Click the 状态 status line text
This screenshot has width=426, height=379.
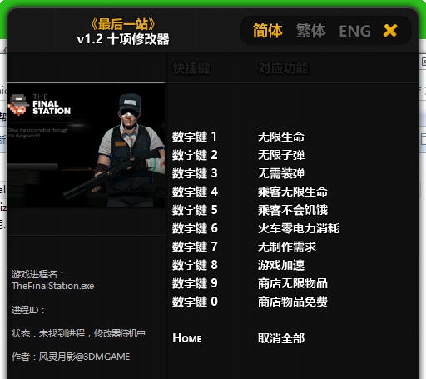[x=78, y=333]
